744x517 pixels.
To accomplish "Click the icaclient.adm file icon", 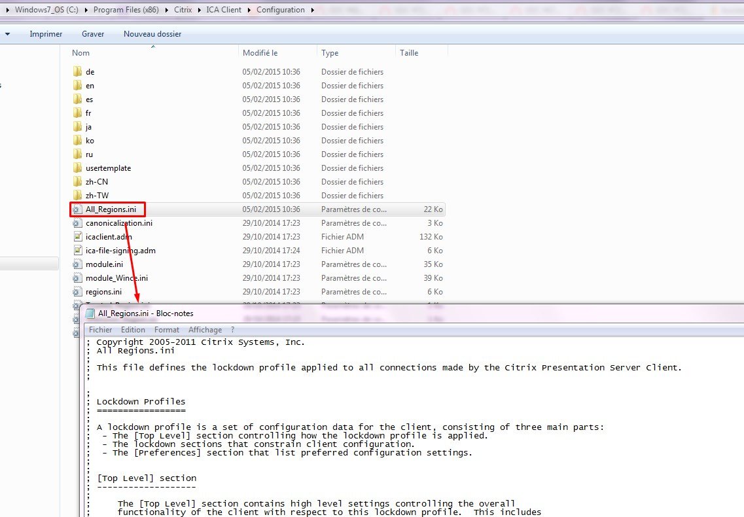I will (77, 237).
